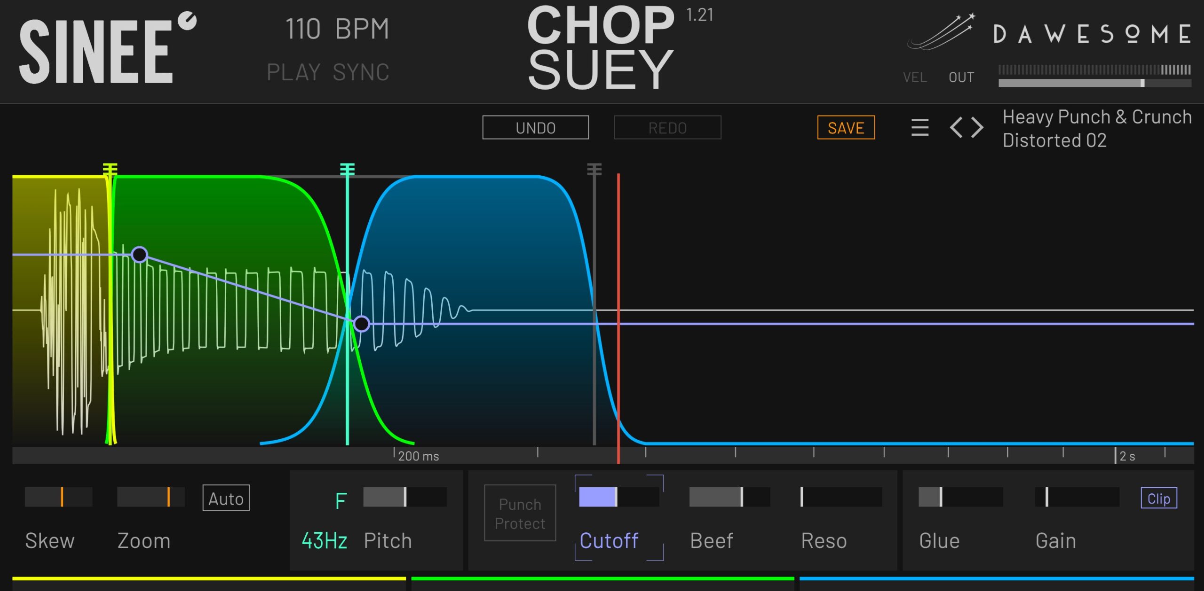The width and height of the screenshot is (1204, 591).
Task: Click the first pitch envelope node
Action: 139,255
